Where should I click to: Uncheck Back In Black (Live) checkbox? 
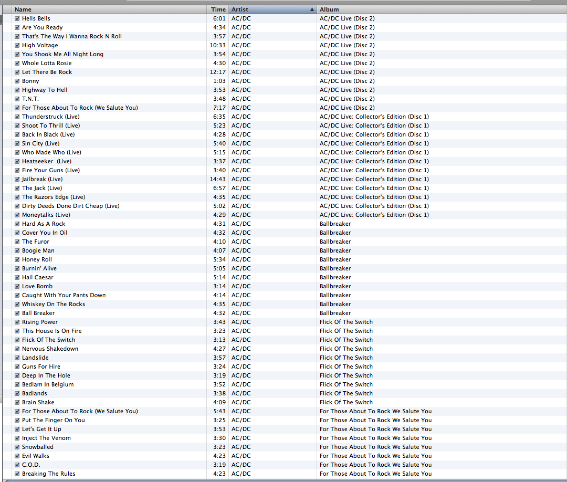click(17, 134)
